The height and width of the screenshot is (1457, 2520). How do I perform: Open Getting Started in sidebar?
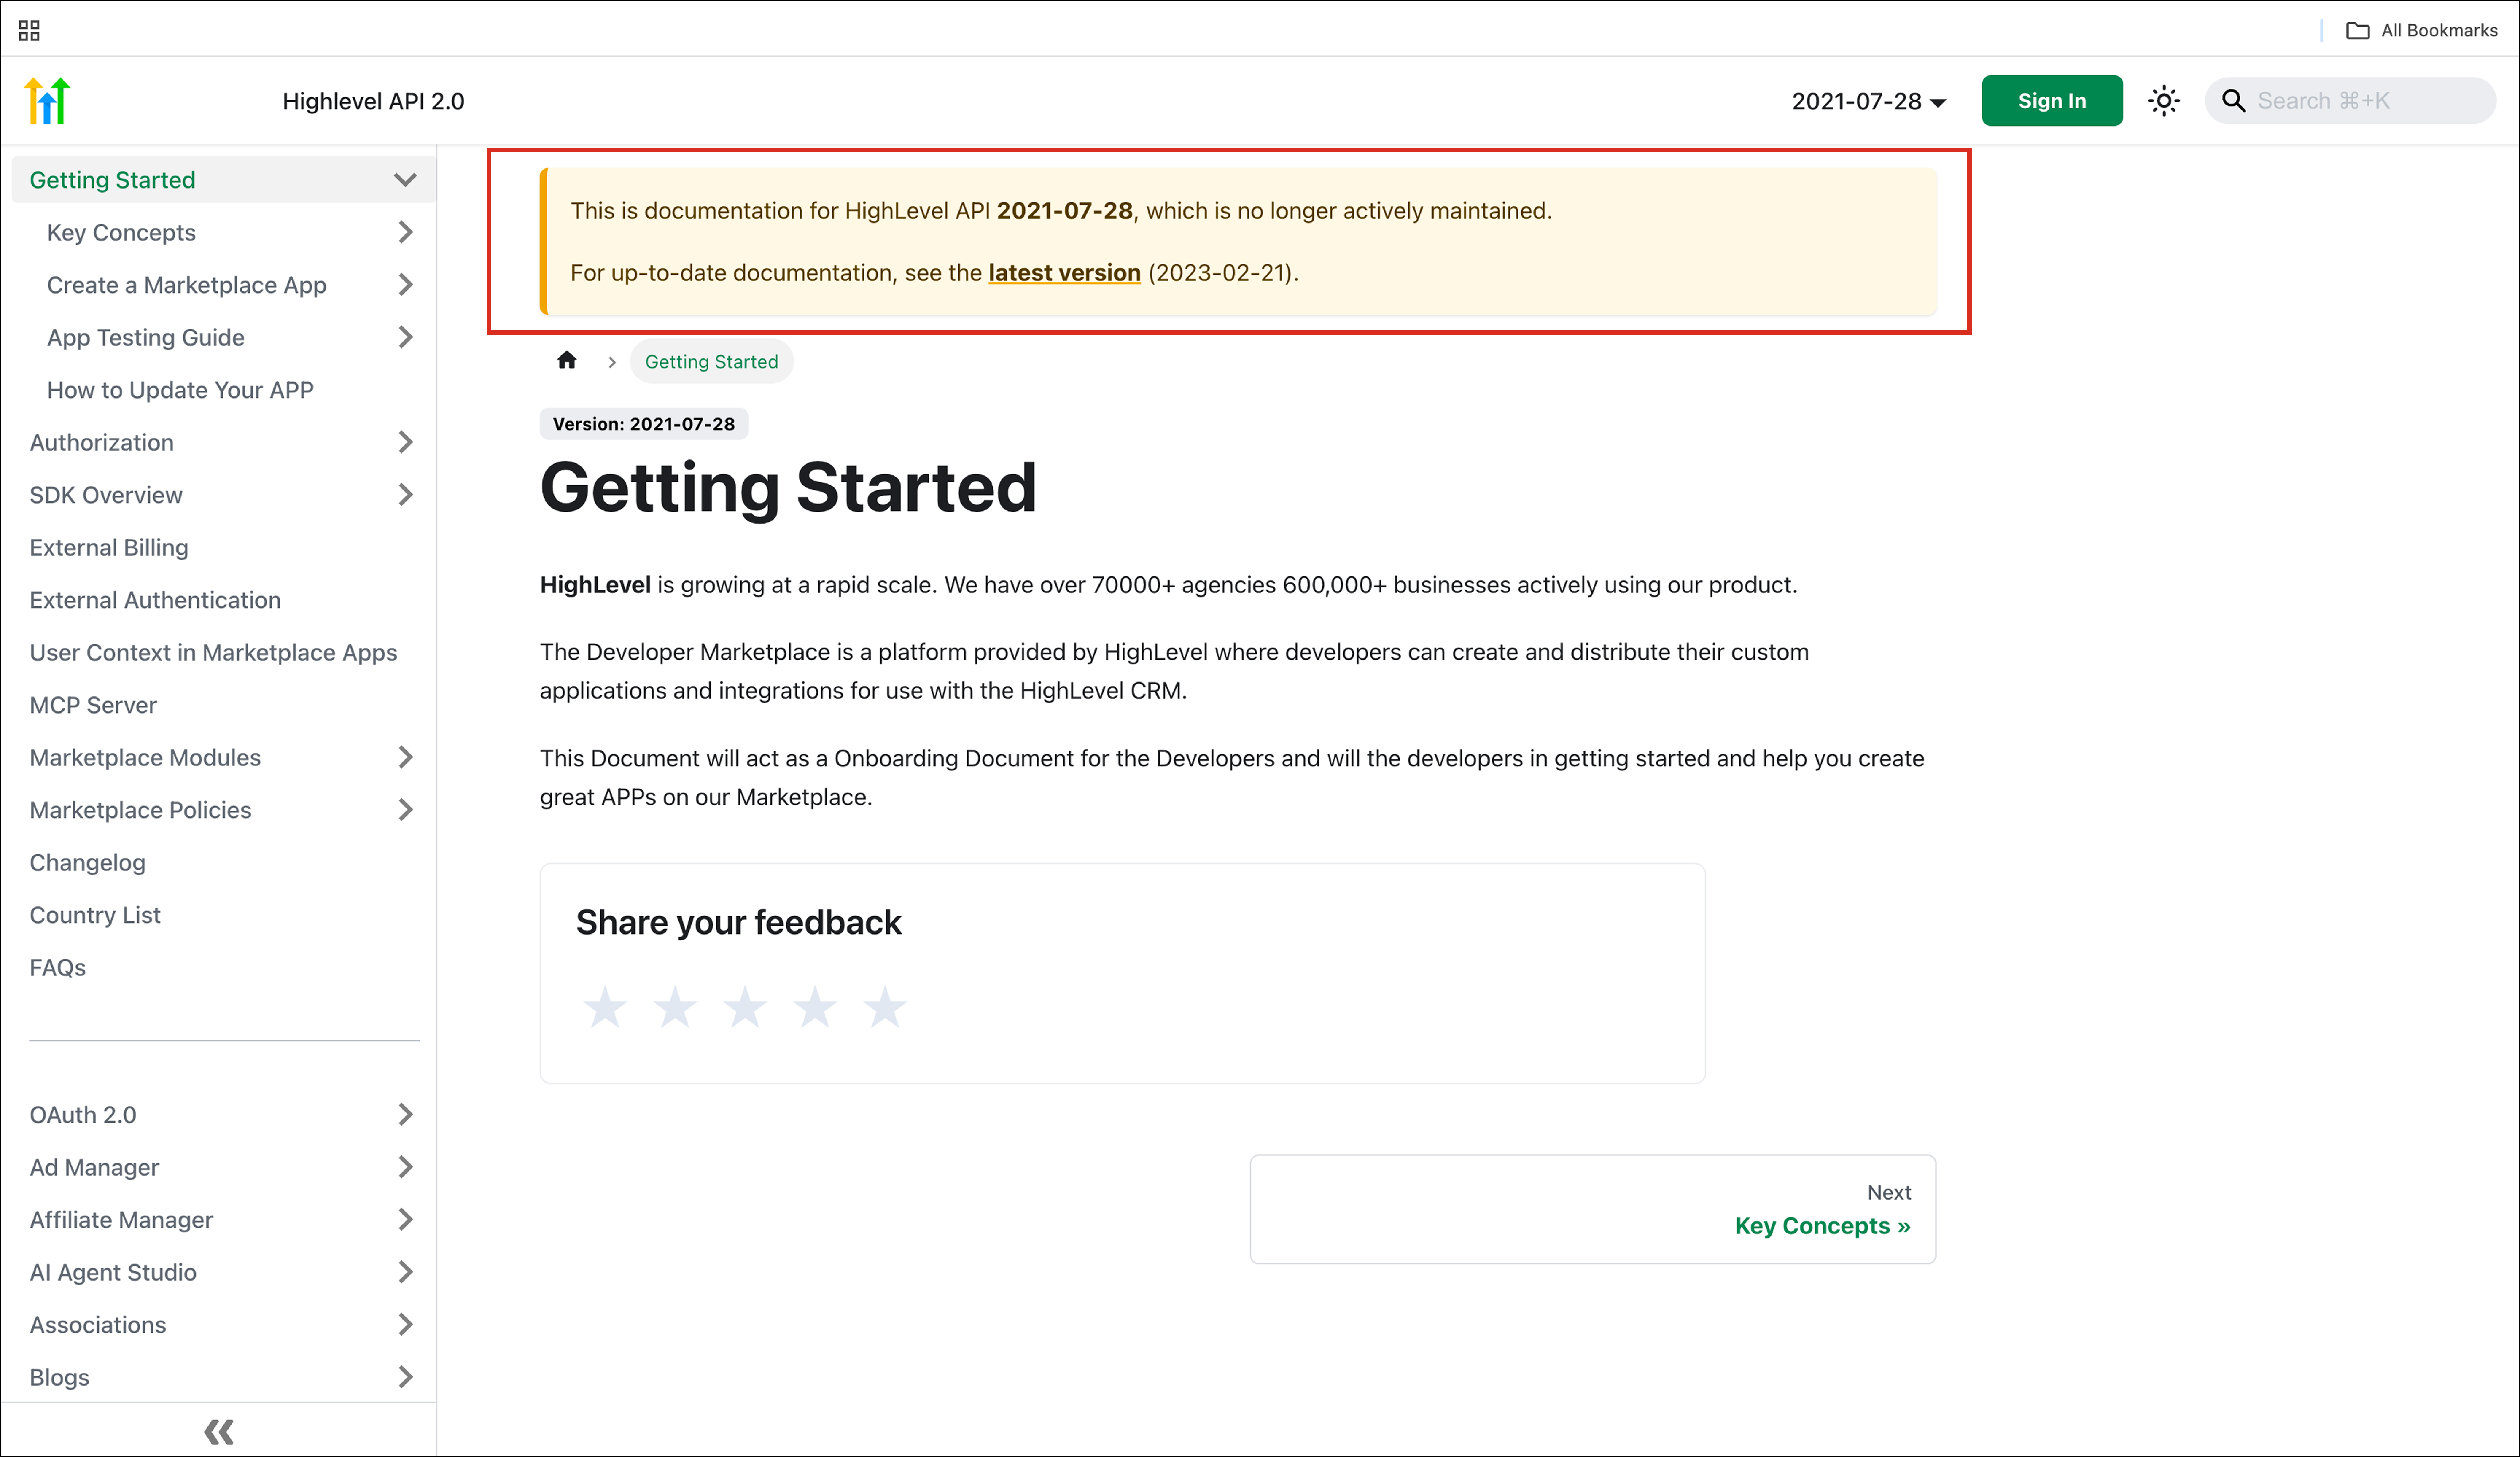coord(112,180)
